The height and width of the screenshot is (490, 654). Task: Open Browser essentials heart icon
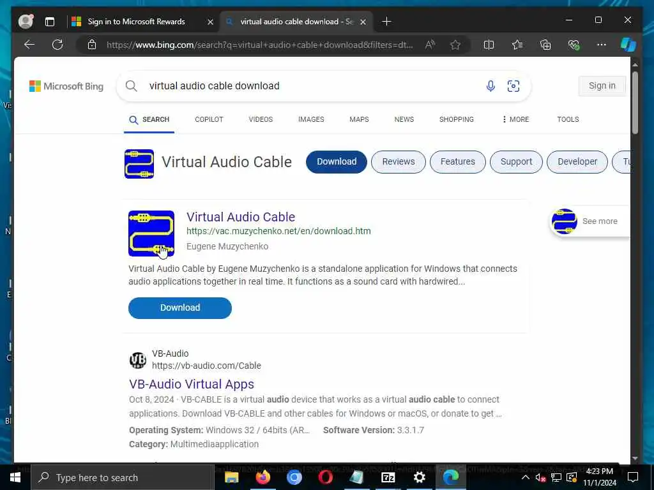574,45
